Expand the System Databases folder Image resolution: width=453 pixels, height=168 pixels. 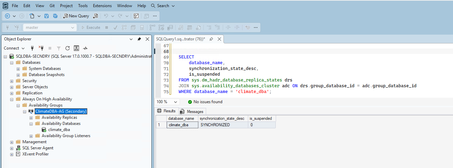tap(18, 69)
